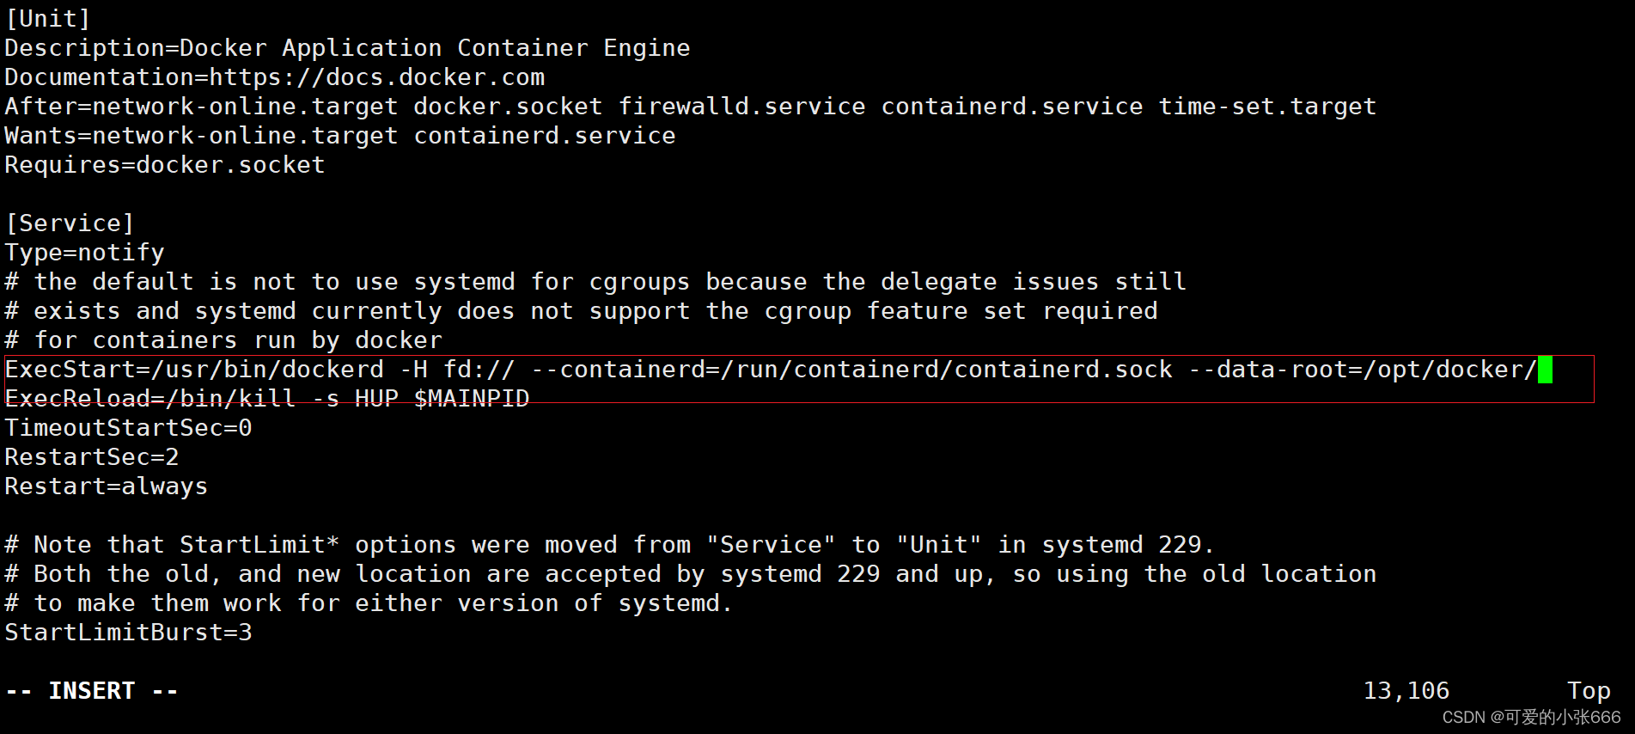Click the [Service] section header
Screen dimensions: 1635x734
click(x=70, y=223)
